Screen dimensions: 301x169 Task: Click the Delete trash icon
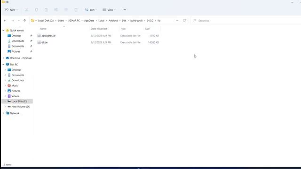(76, 10)
